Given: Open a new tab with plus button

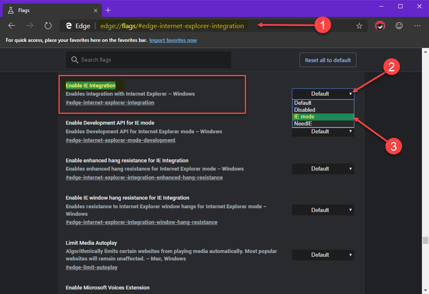Looking at the screenshot, I should point(108,10).
